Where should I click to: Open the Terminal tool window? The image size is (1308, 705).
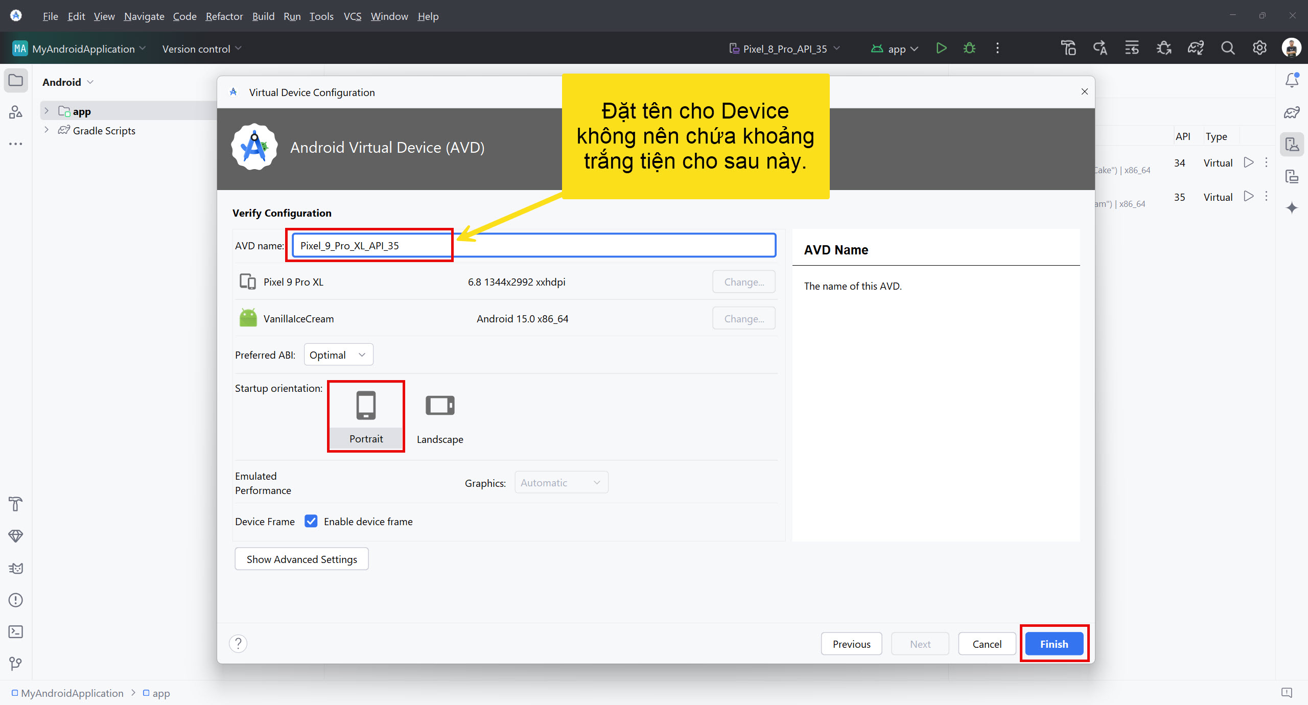16,632
